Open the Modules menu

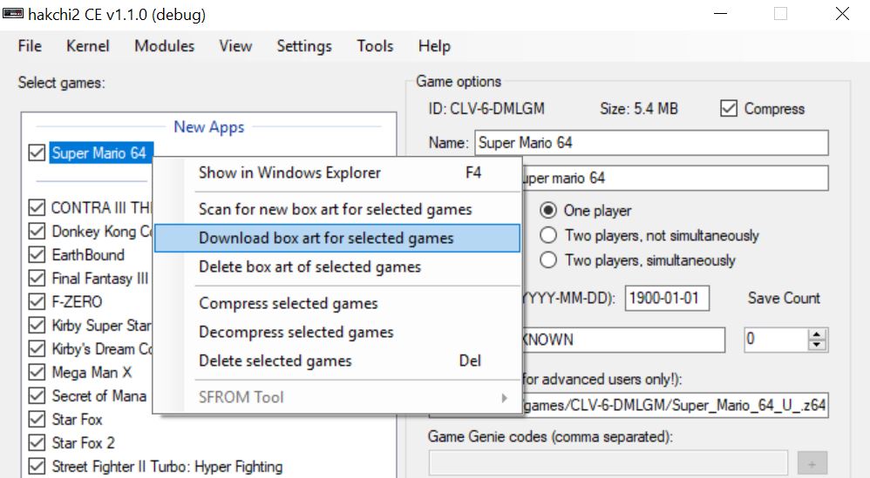[x=164, y=46]
